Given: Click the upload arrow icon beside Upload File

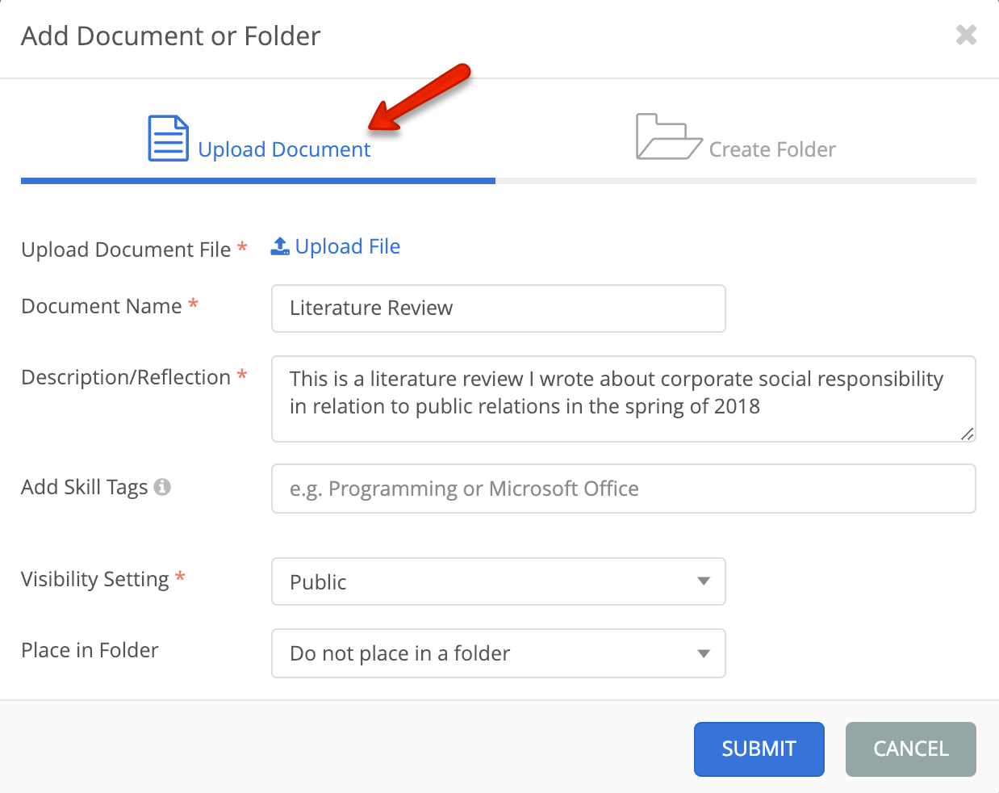Looking at the screenshot, I should point(280,246).
